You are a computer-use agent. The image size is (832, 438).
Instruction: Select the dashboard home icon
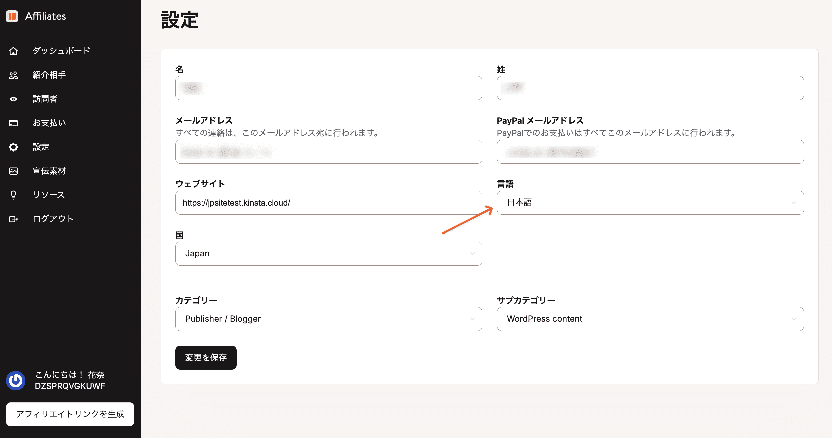click(13, 51)
